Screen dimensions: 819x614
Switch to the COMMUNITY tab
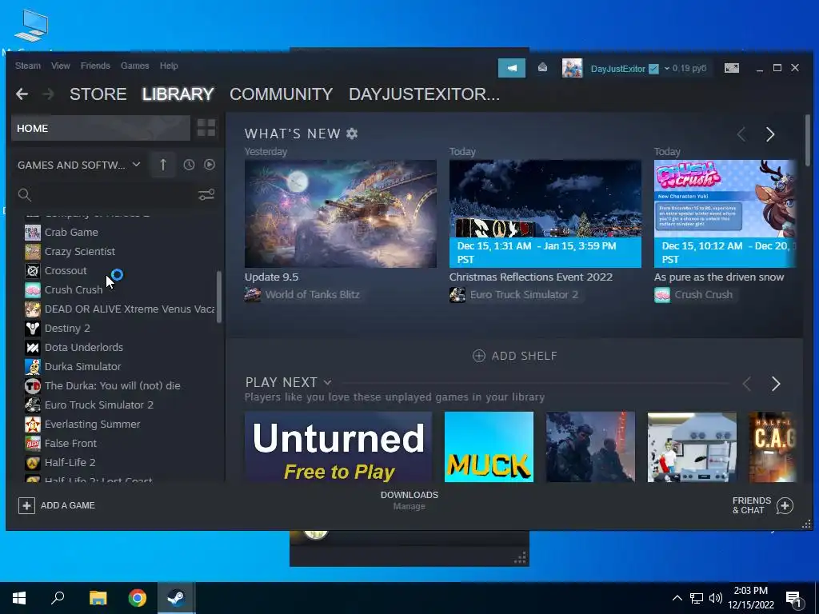coord(281,94)
